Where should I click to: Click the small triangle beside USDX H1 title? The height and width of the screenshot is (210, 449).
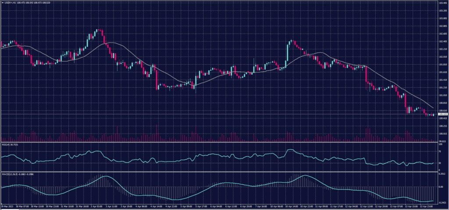pos(2,3)
